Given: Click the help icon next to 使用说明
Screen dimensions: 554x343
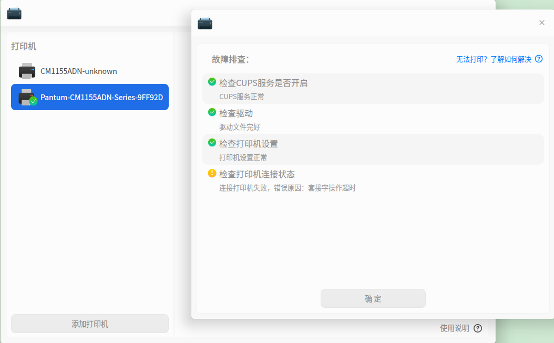Looking at the screenshot, I should coord(478,328).
